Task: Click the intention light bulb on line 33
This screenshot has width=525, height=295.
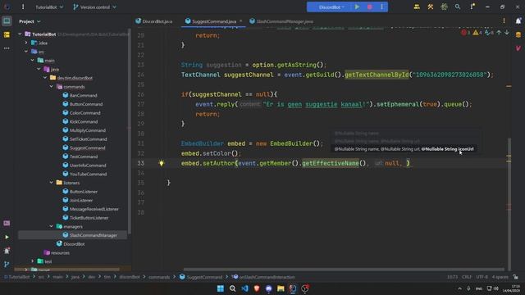Action: (162, 163)
